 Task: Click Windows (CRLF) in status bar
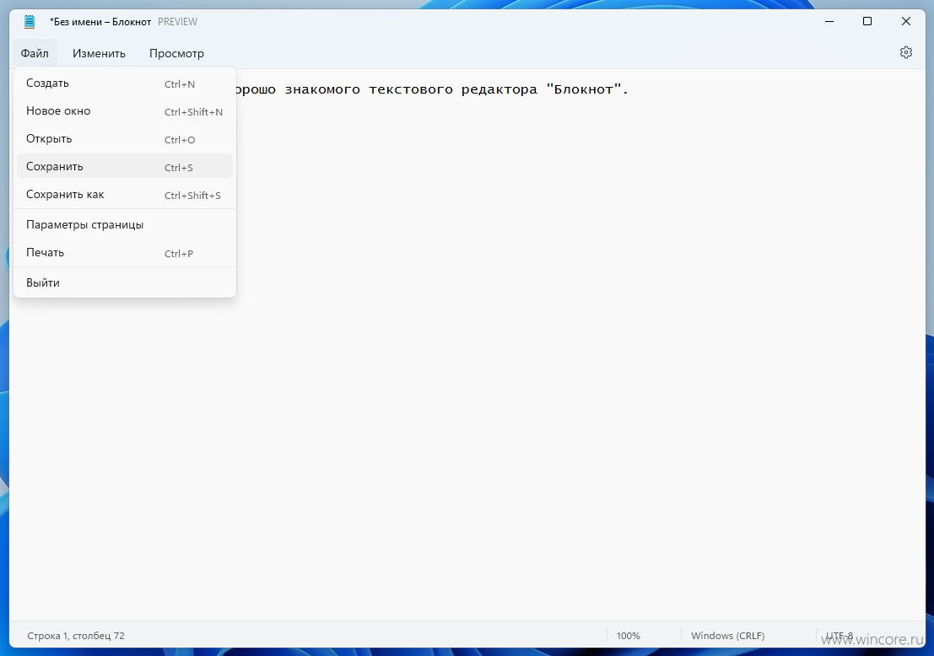pos(727,636)
